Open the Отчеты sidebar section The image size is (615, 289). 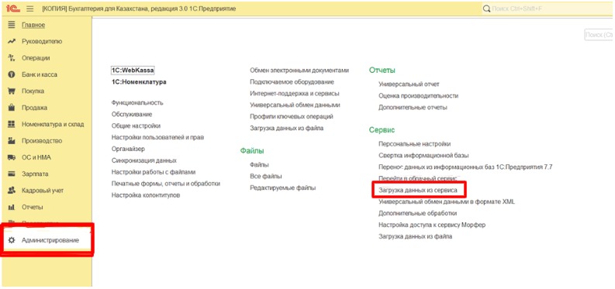click(x=32, y=207)
